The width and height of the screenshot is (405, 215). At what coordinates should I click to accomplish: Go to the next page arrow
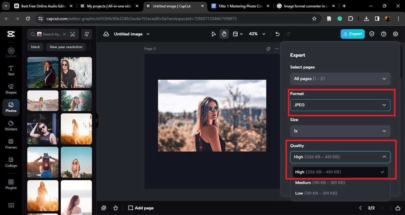tap(382, 208)
